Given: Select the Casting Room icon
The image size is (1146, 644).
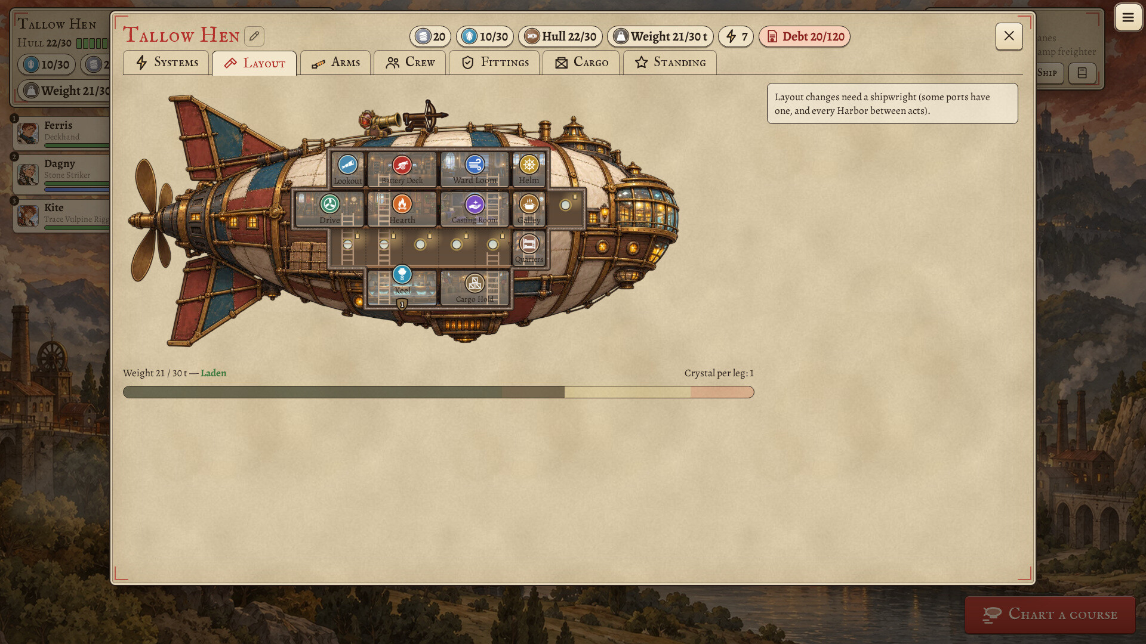Looking at the screenshot, I should coord(475,204).
